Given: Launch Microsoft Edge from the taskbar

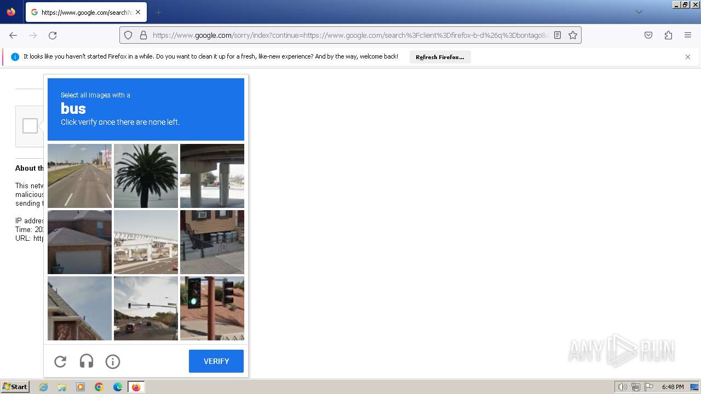Looking at the screenshot, I should click(118, 387).
